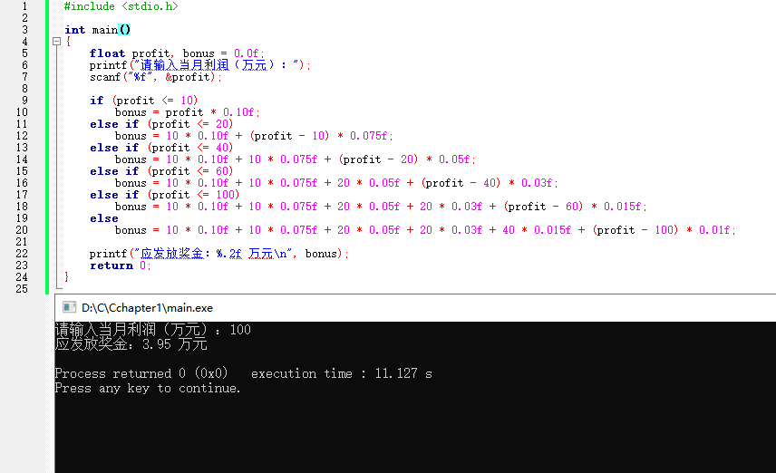Click the #include <stdio.h> line
The image size is (776, 473).
click(x=121, y=6)
